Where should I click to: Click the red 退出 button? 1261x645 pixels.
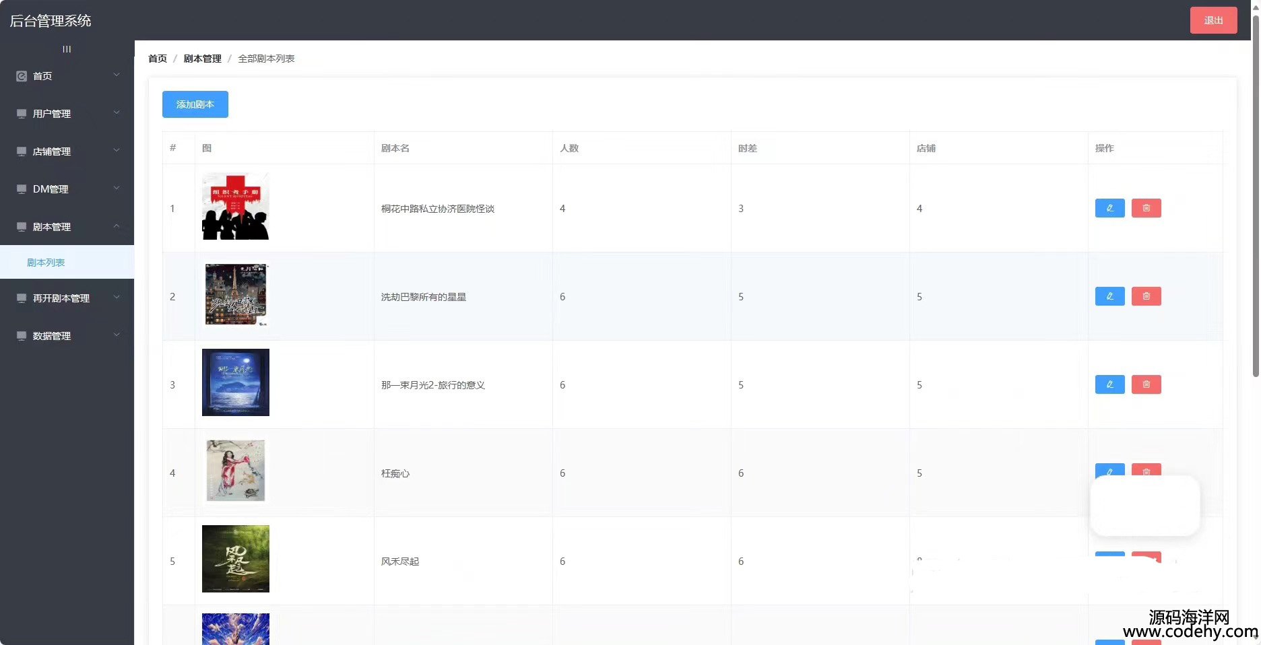pos(1213,20)
